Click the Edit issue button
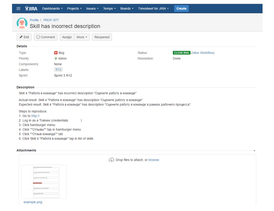274x211 pixels. click(x=24, y=37)
